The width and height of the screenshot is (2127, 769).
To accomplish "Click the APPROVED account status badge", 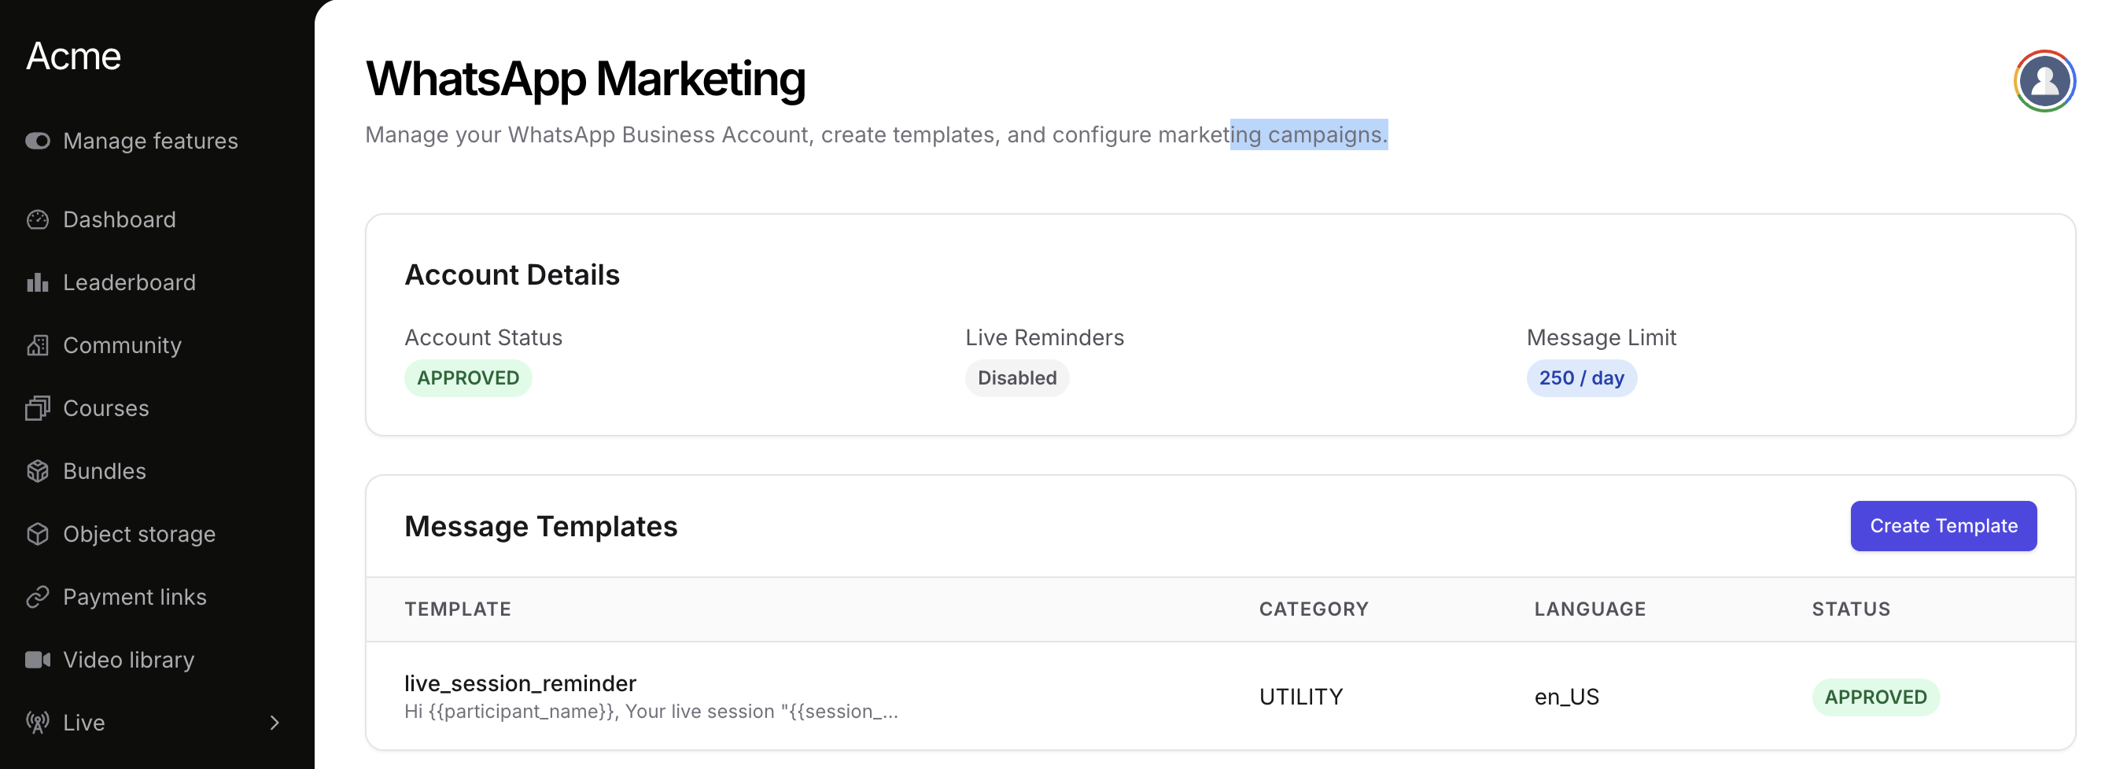I will 467,378.
